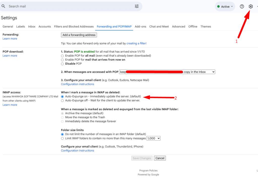
Task: Go to the Themes tab
Action: 206,26
